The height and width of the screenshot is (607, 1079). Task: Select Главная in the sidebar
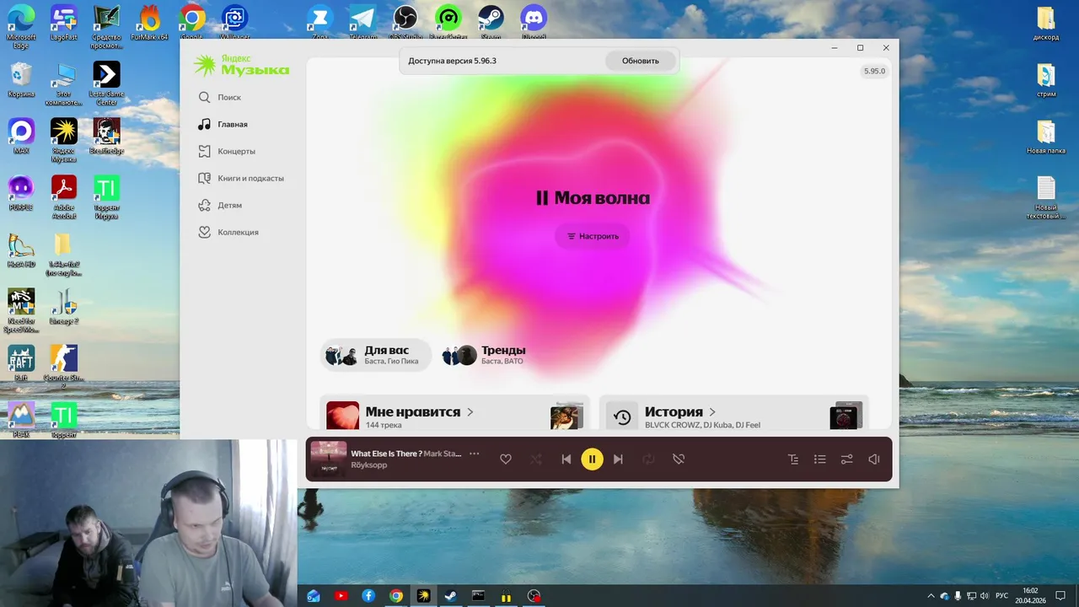(x=223, y=124)
